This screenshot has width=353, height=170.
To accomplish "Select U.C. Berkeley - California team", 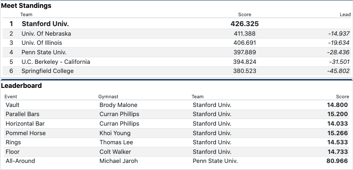I will [x=56, y=62].
